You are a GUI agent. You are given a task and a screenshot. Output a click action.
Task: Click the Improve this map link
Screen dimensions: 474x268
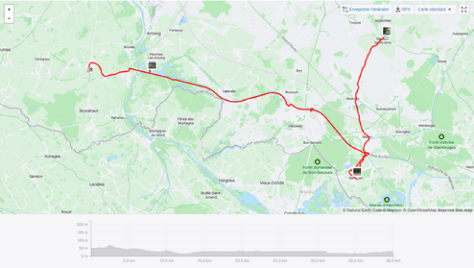455,210
